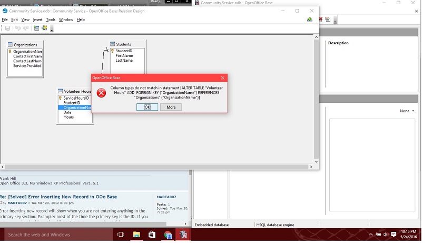Open the Task View taskbar icon
Screen dimensions: 432x243
point(121,235)
